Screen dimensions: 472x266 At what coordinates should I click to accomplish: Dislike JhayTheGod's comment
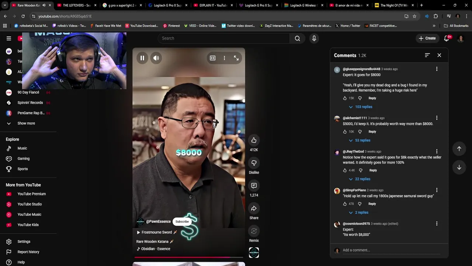(361, 170)
